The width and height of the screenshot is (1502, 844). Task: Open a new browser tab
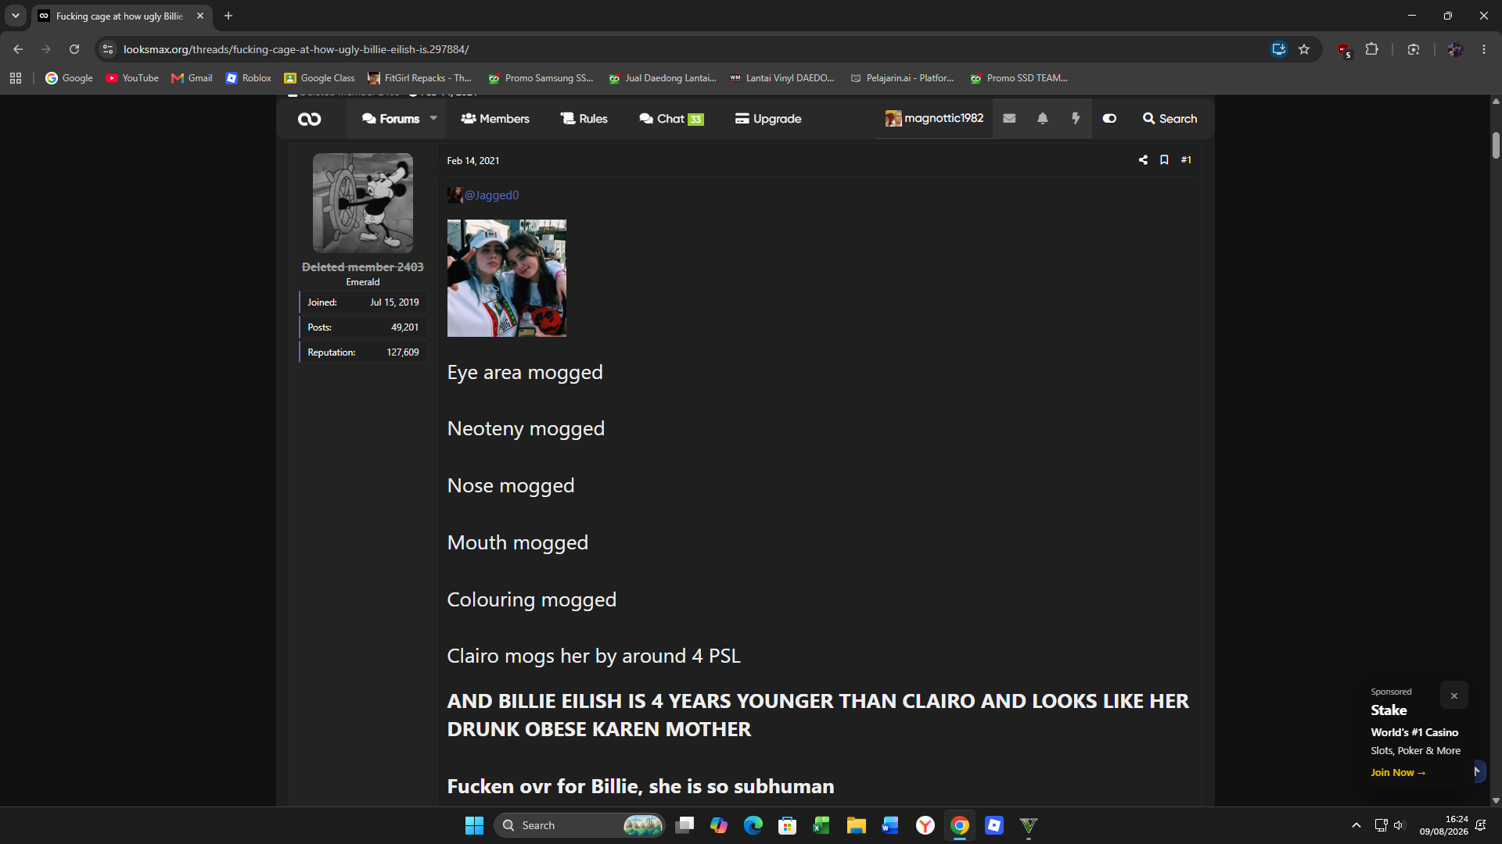click(228, 16)
